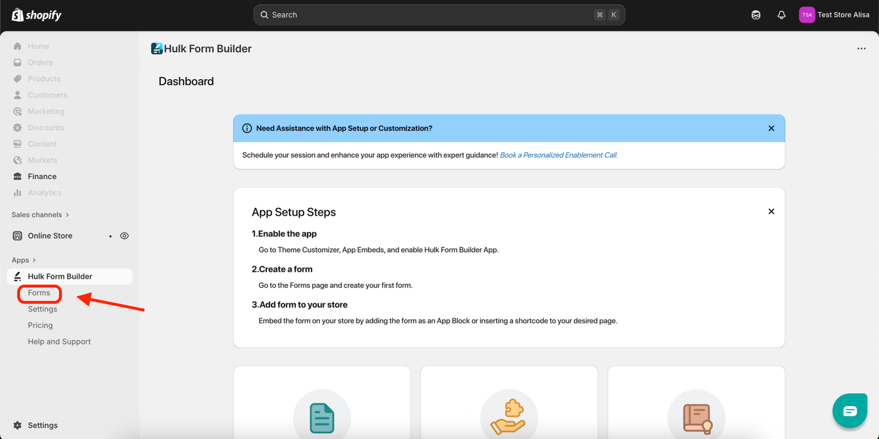Click the info icon in assistance banner
879x439 pixels.
[x=246, y=128]
